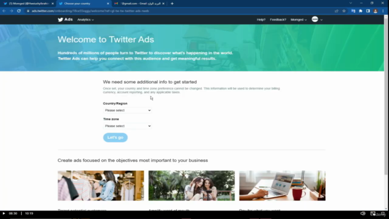Switch to the Momged Twitter tab

[x=29, y=4]
